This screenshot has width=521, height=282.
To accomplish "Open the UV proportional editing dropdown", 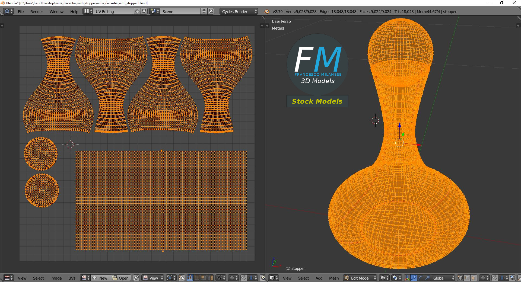I will coord(233,278).
